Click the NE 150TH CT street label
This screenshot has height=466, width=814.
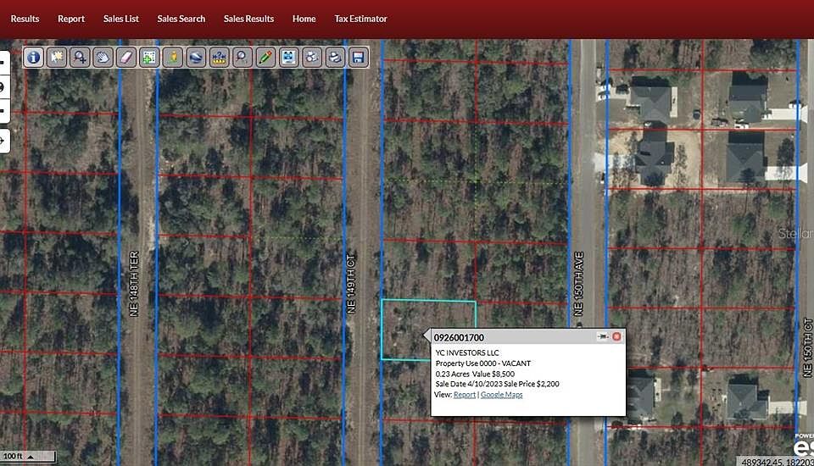pyautogui.click(x=807, y=347)
